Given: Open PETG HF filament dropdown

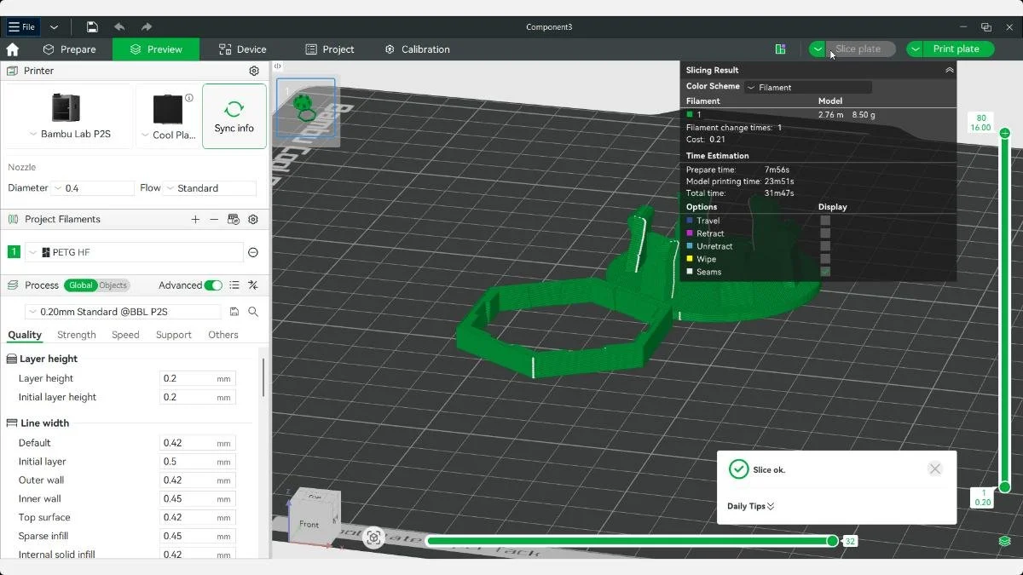Looking at the screenshot, I should click(x=135, y=252).
